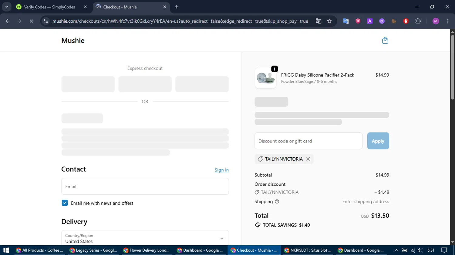Open the Country/Region dropdown

click(x=145, y=238)
